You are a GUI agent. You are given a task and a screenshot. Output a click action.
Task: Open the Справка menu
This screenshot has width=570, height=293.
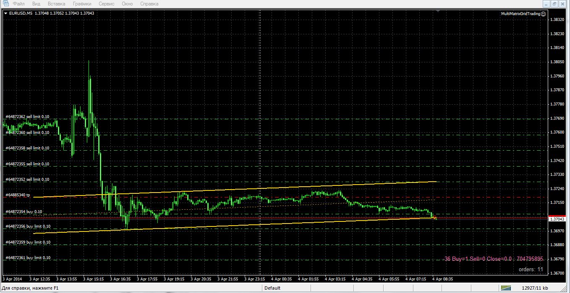149,4
